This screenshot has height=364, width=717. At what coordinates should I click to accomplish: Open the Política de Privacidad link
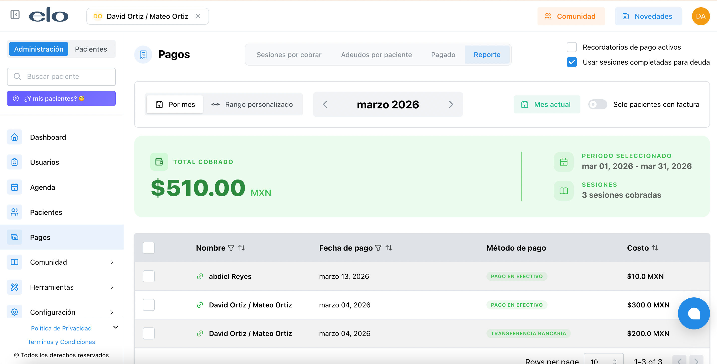[x=61, y=328]
